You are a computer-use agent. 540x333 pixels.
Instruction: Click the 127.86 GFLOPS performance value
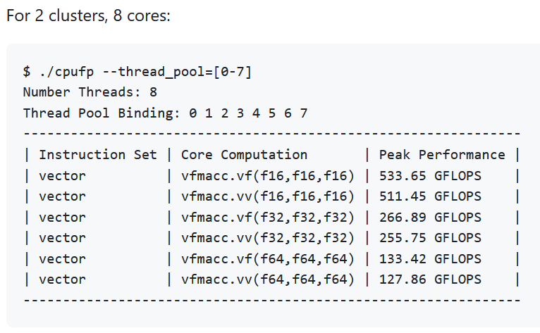tap(430, 279)
